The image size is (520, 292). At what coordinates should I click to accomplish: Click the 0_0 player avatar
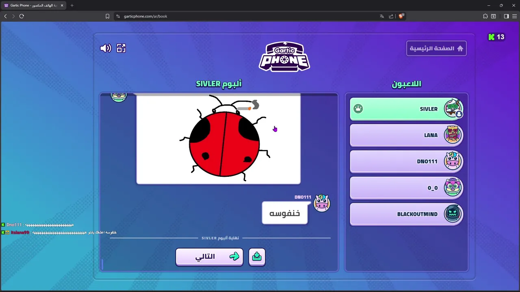click(453, 187)
